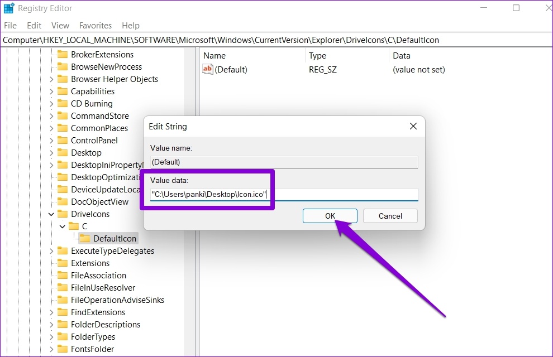Open the Help menu
The height and width of the screenshot is (357, 553).
[x=131, y=25]
